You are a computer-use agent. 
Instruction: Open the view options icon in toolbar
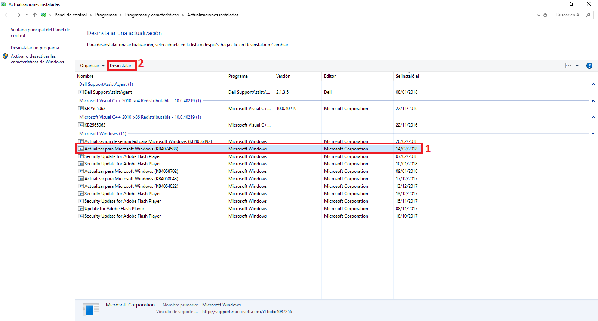click(x=568, y=66)
